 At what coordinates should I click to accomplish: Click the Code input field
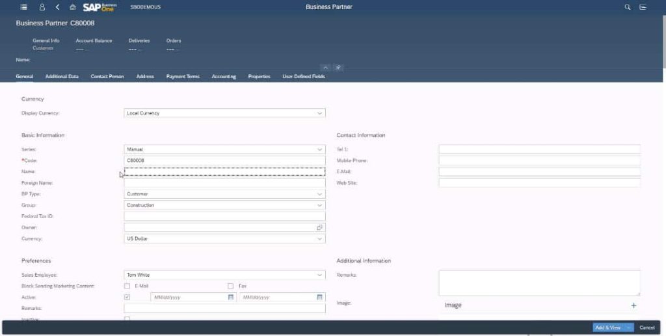[224, 160]
